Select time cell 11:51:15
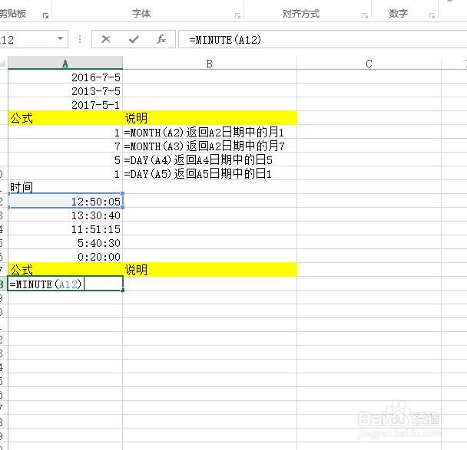 tap(65, 228)
